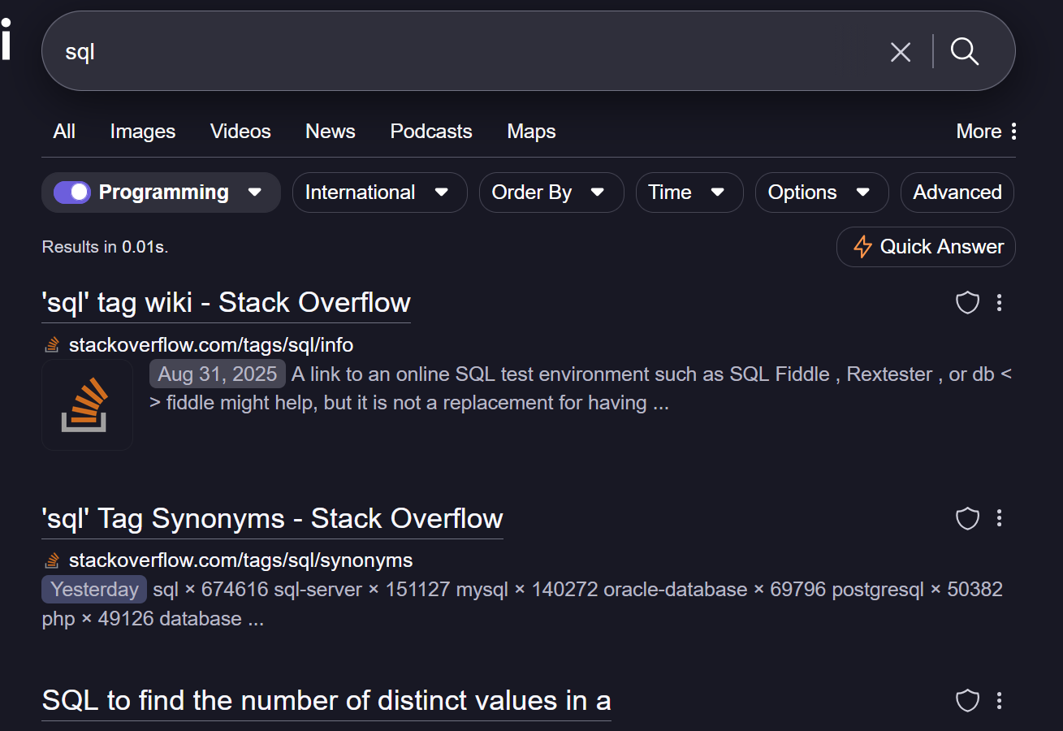Open the 'sql' tag wiki - Stack Overflow link
The width and height of the screenshot is (1063, 731).
point(226,303)
